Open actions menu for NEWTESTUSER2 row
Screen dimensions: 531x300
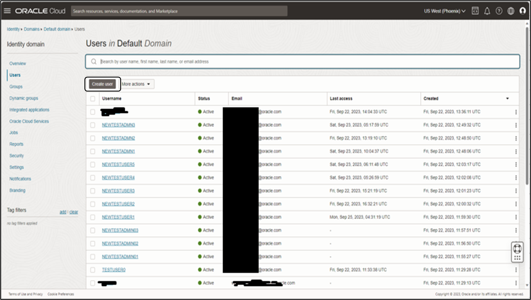click(x=516, y=204)
